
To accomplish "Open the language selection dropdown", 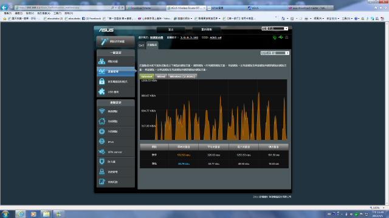I will (275, 28).
